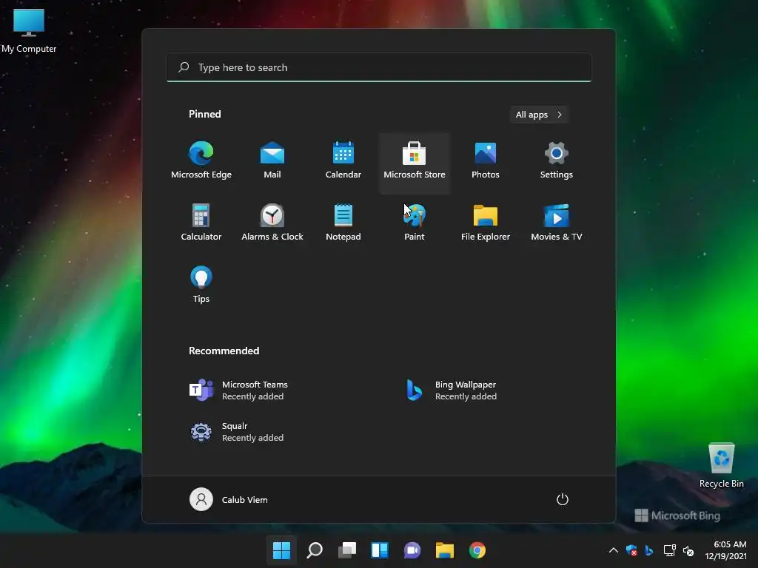Viewport: 758px width, 568px height.
Task: Open Settings from pinned apps
Action: pos(557,160)
